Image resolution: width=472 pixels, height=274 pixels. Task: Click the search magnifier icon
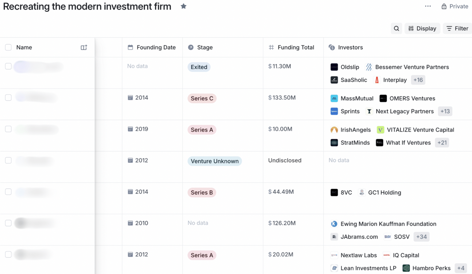[x=396, y=28]
